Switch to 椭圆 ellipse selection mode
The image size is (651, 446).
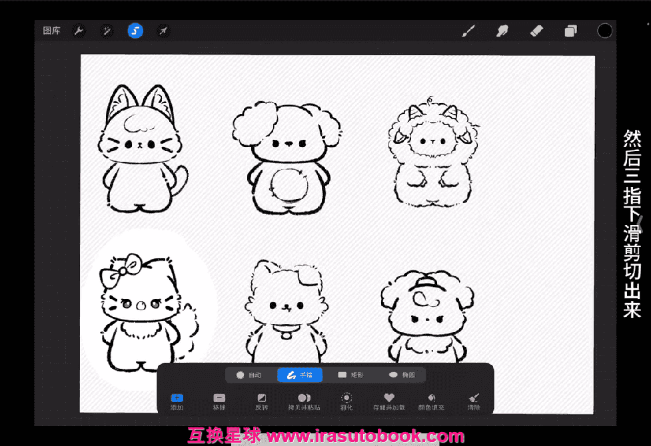(402, 375)
